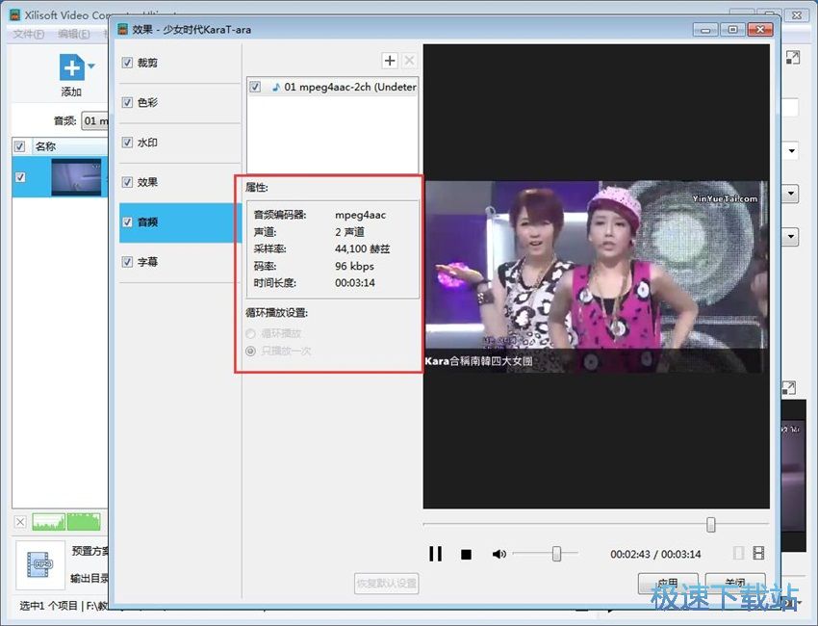
Task: Click the filmstrip snapshot icon
Action: (758, 553)
